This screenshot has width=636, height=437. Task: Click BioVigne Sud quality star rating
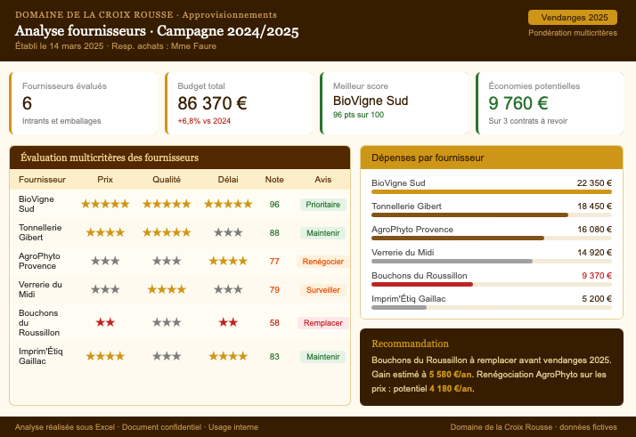(x=167, y=204)
